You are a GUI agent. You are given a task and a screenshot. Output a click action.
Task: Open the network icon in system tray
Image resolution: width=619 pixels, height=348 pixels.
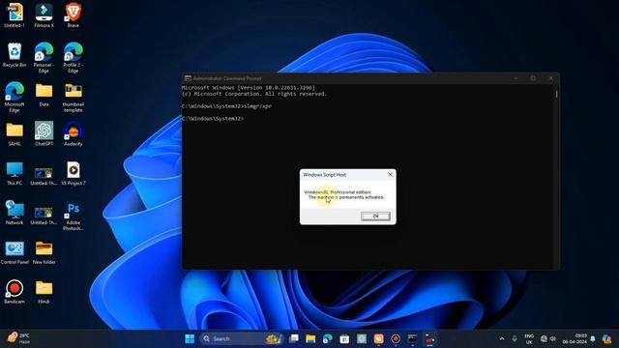pyautogui.click(x=544, y=338)
